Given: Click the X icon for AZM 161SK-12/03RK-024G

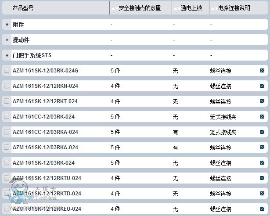Looking at the screenshot, I should point(263,71).
